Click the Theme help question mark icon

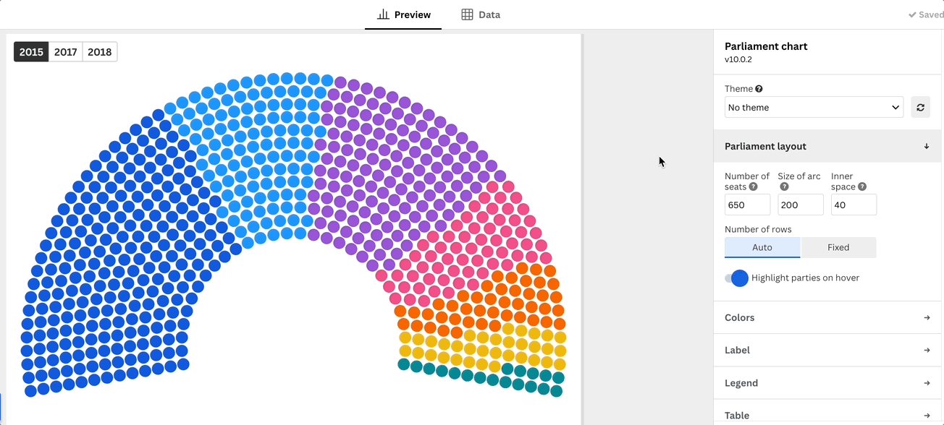(x=759, y=89)
